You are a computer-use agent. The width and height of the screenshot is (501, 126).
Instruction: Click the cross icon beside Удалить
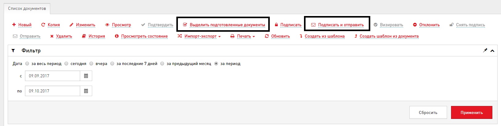pos(52,36)
